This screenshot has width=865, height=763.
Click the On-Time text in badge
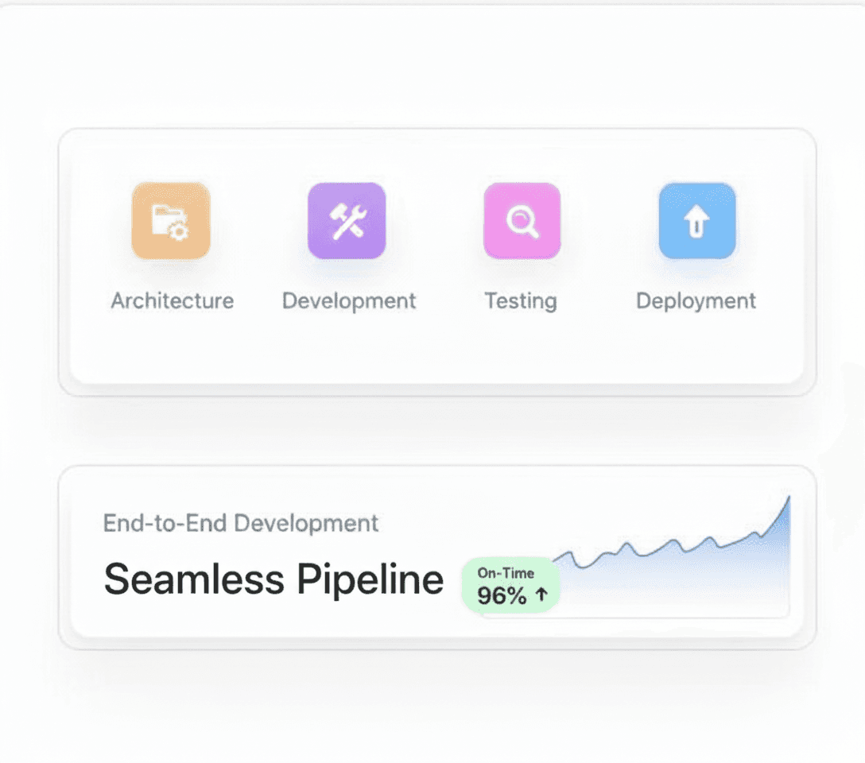pyautogui.click(x=506, y=573)
